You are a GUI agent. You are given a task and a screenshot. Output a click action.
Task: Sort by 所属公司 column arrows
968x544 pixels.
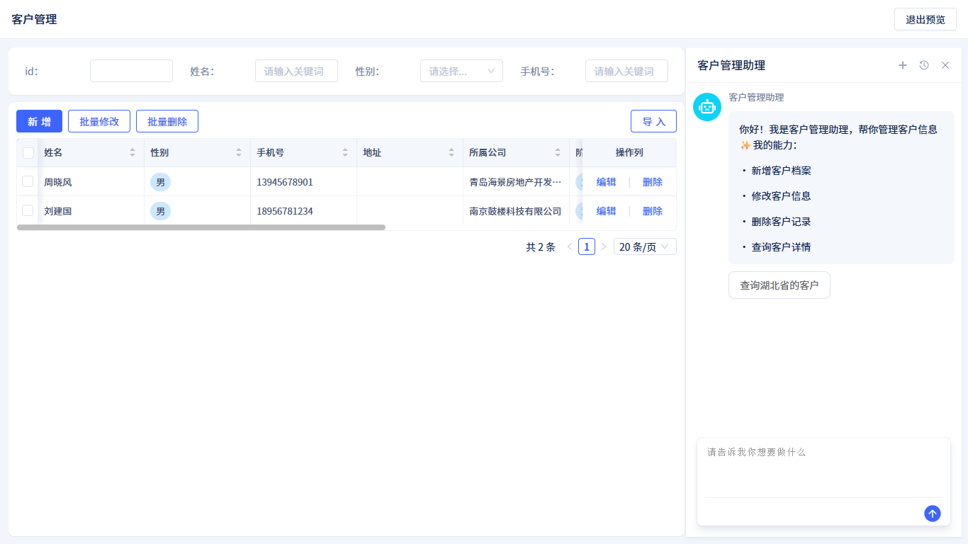coord(558,152)
